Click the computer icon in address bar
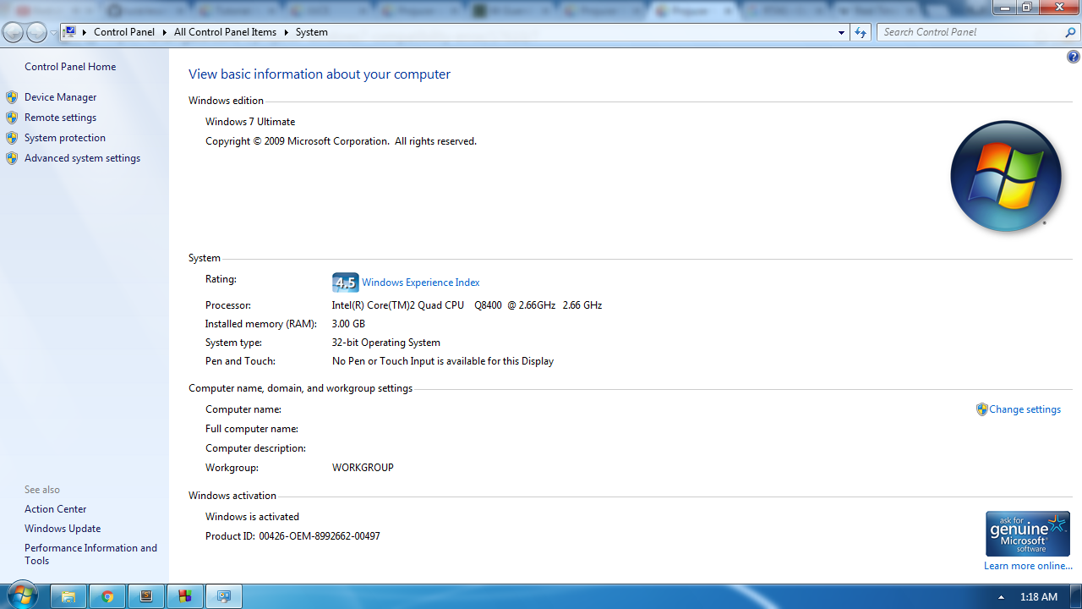 [70, 32]
